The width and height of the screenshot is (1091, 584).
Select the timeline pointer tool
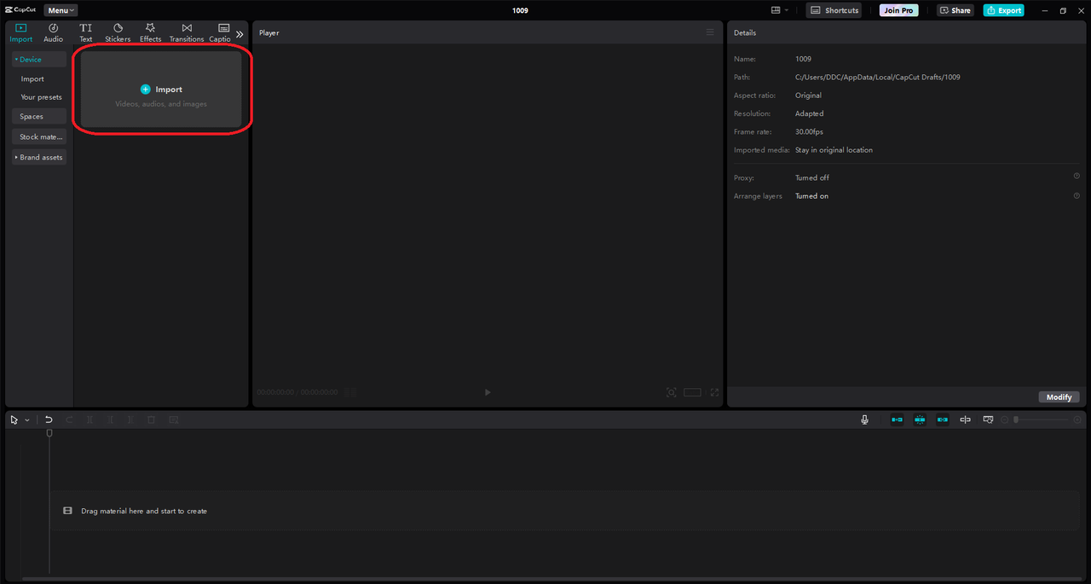coord(14,419)
